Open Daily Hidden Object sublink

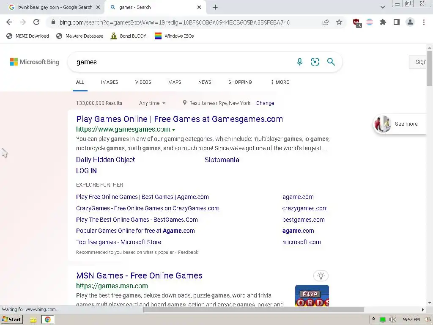[105, 160]
